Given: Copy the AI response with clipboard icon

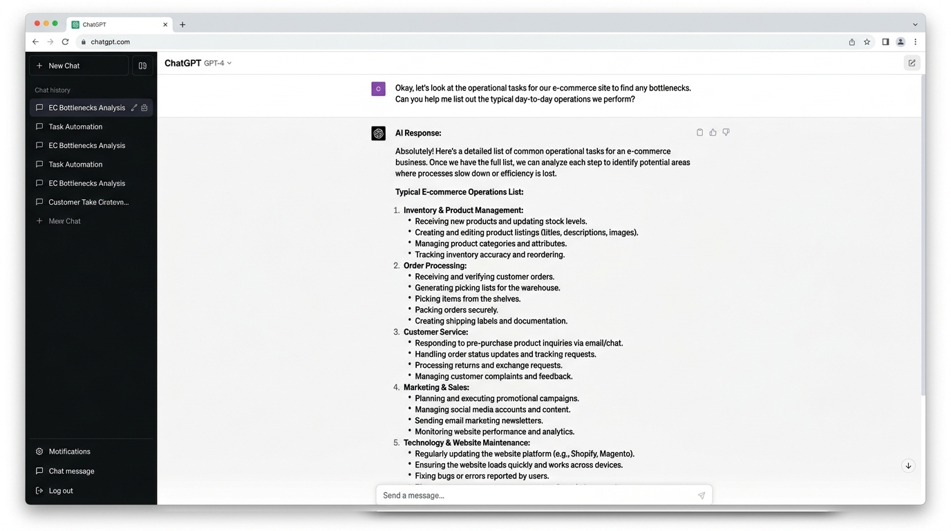Looking at the screenshot, I should click(699, 132).
